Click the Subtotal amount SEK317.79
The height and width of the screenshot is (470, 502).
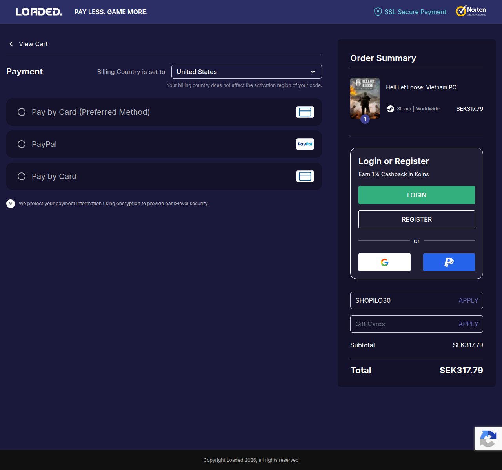tap(468, 345)
